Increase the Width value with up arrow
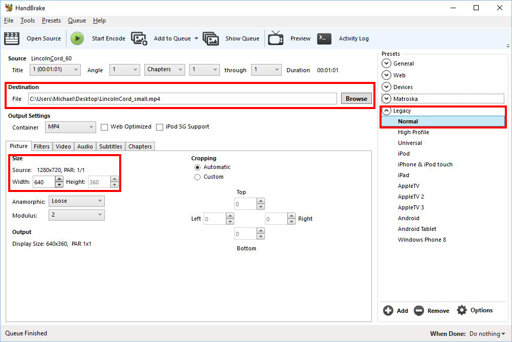512x342 pixels. click(59, 179)
